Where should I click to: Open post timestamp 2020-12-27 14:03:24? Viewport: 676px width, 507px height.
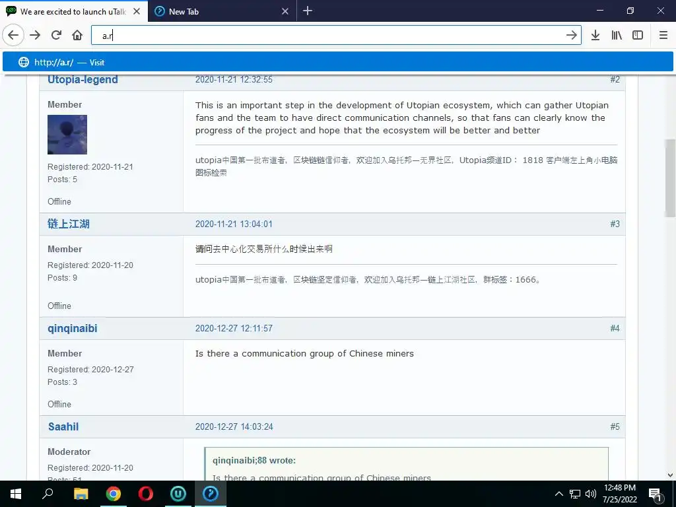[234, 426]
